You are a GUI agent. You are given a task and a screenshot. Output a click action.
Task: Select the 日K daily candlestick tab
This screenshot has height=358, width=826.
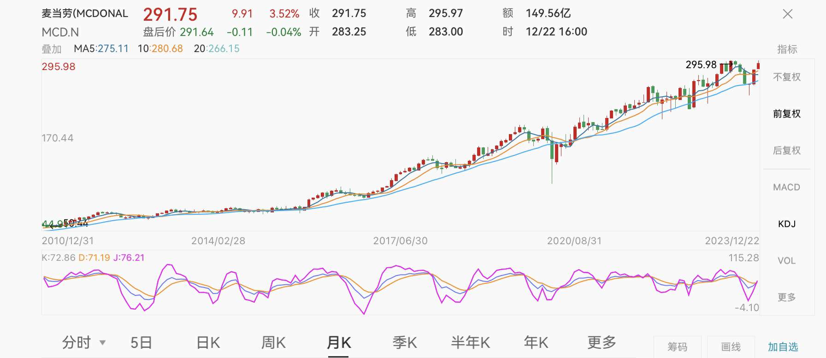[x=208, y=343]
